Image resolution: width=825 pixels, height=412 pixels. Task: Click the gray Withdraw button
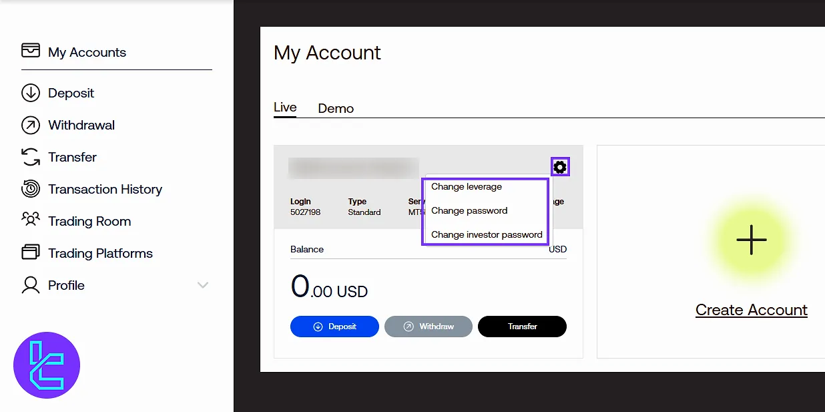(x=429, y=327)
